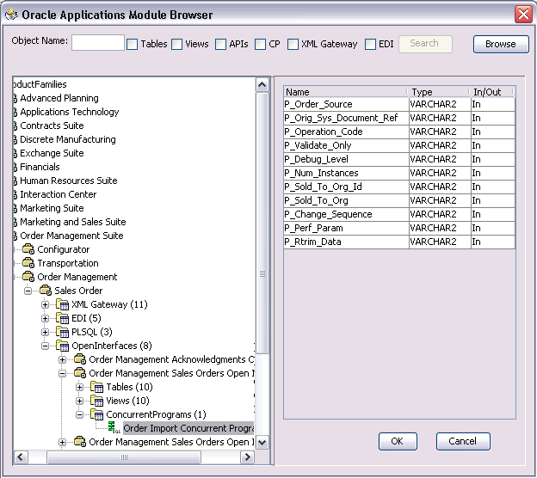Click the Sales Order folder icon
This screenshot has width=537, height=478.
click(46, 291)
